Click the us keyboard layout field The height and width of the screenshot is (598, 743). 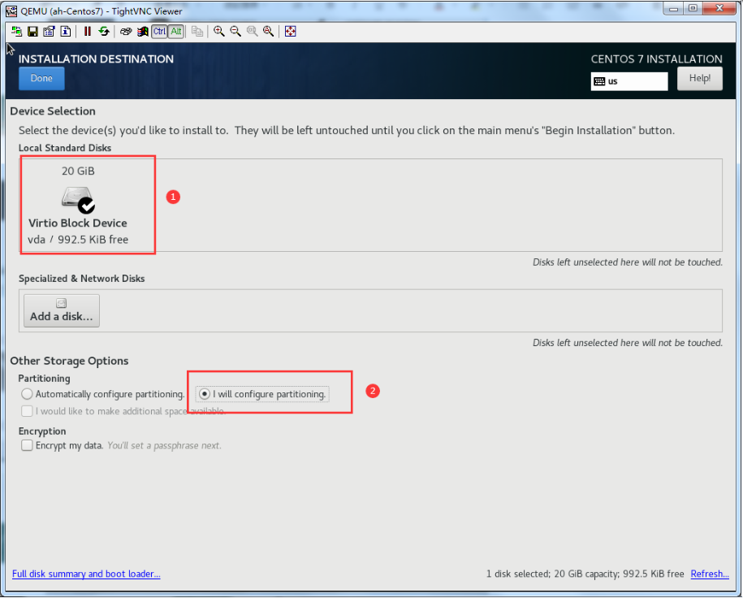pos(629,81)
